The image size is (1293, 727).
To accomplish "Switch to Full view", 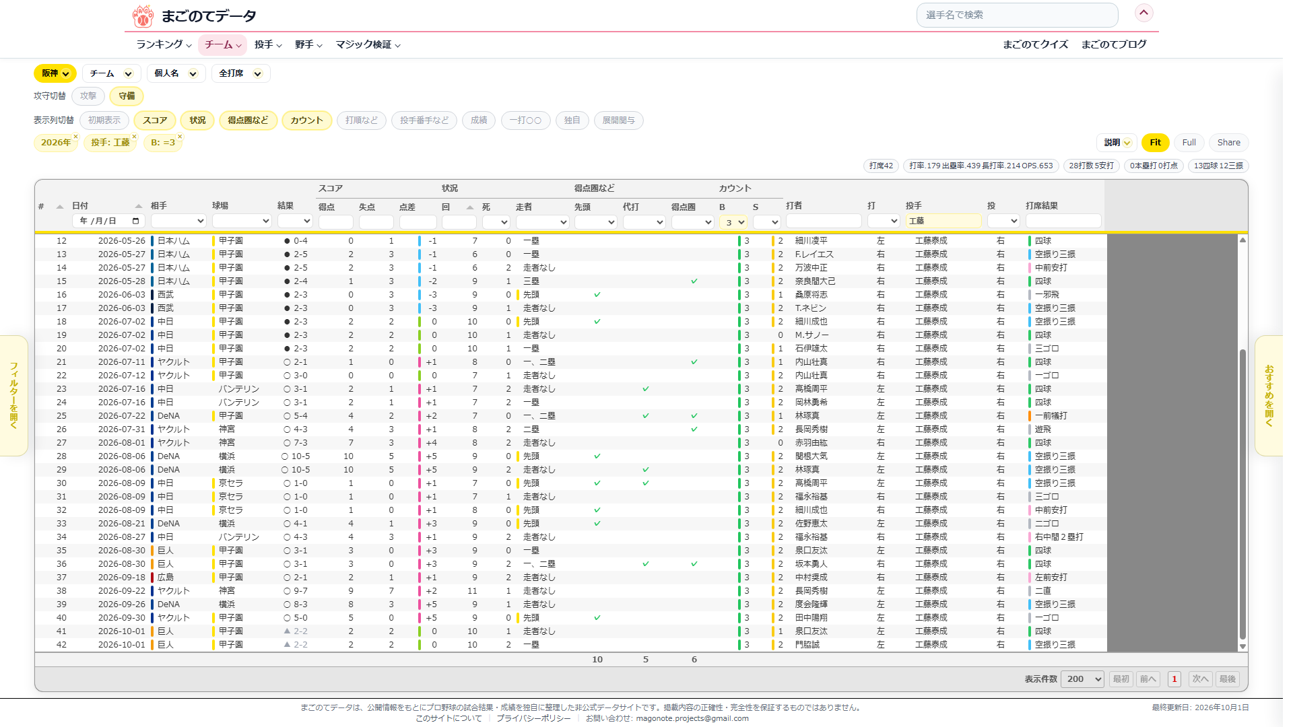I will 1189,143.
